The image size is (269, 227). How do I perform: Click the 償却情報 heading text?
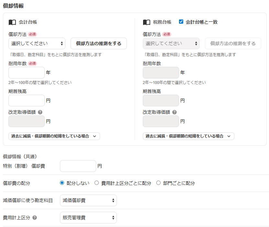click(x=13, y=6)
